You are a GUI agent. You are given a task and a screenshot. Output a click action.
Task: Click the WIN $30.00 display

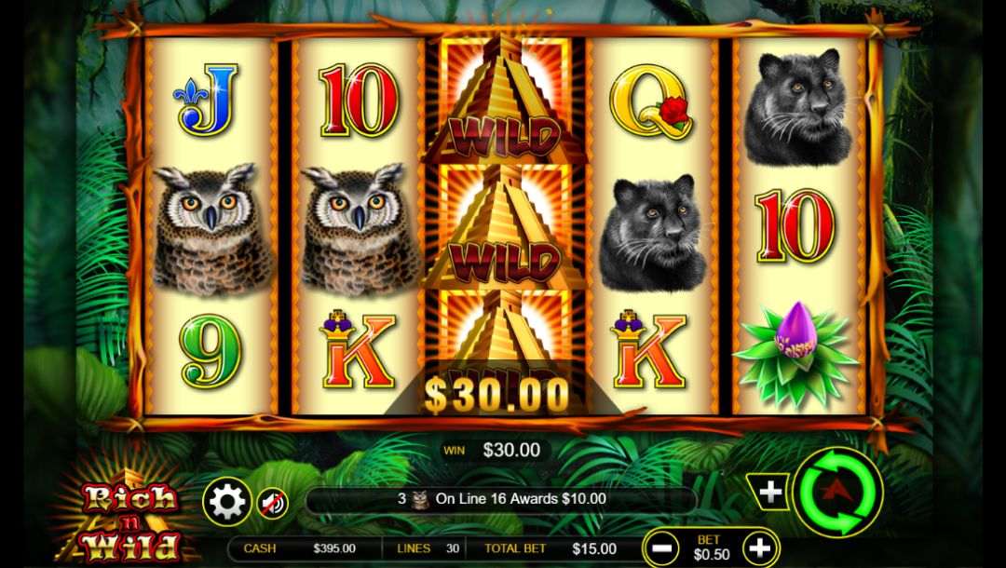tap(494, 450)
